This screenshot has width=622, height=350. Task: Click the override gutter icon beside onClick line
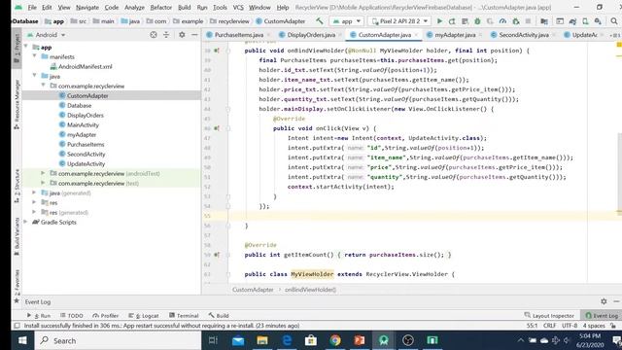(217, 128)
